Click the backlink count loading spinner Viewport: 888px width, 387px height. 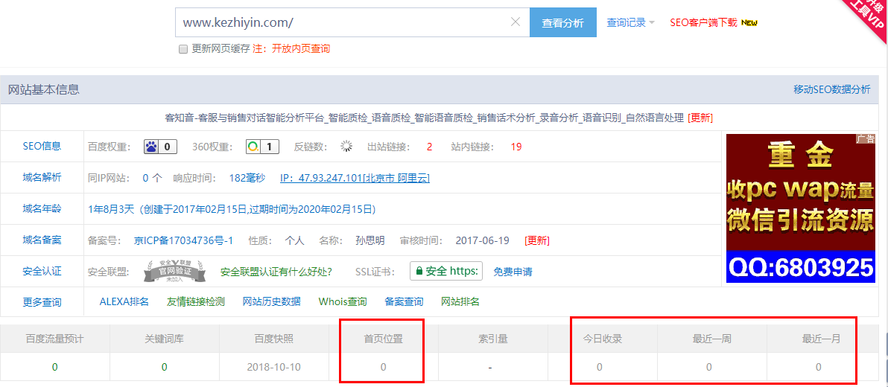tap(346, 147)
